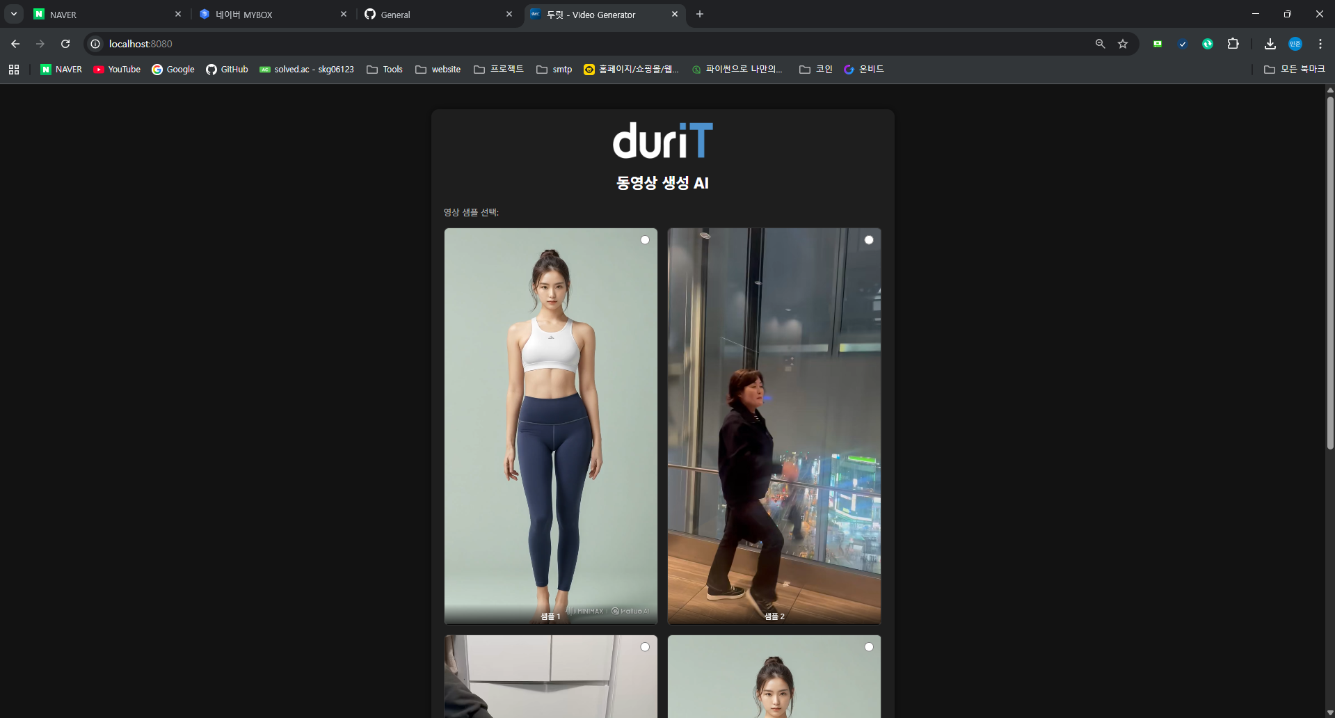Viewport: 1335px width, 718px height.
Task: Open the Google bookmark
Action: (x=173, y=70)
